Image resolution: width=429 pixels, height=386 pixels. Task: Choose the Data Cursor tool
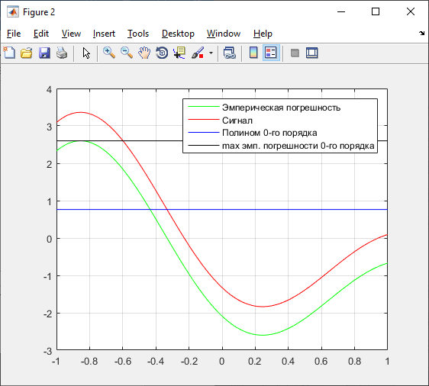click(179, 53)
